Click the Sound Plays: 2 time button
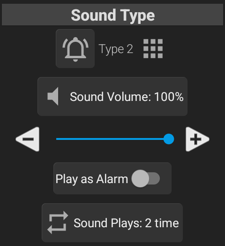 112,223
